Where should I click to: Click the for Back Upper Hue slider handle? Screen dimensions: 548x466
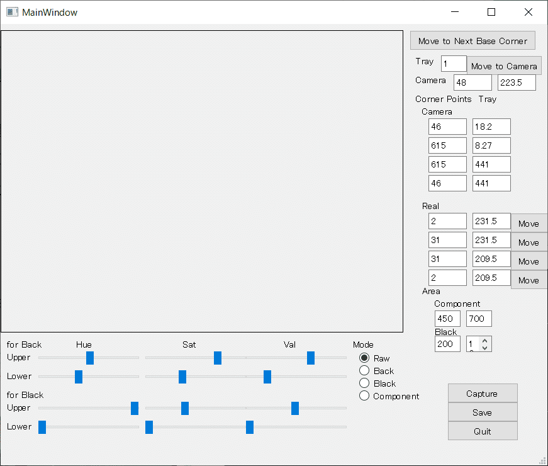(x=90, y=358)
